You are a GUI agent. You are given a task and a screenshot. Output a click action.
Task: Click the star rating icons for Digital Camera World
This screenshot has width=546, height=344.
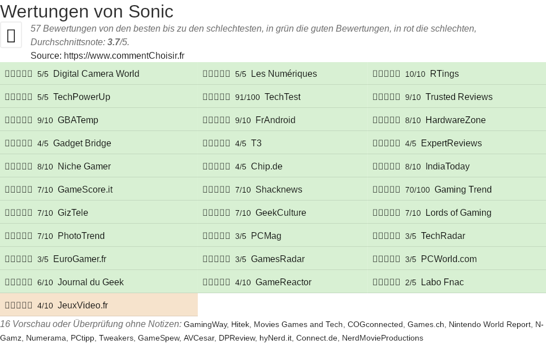19,74
